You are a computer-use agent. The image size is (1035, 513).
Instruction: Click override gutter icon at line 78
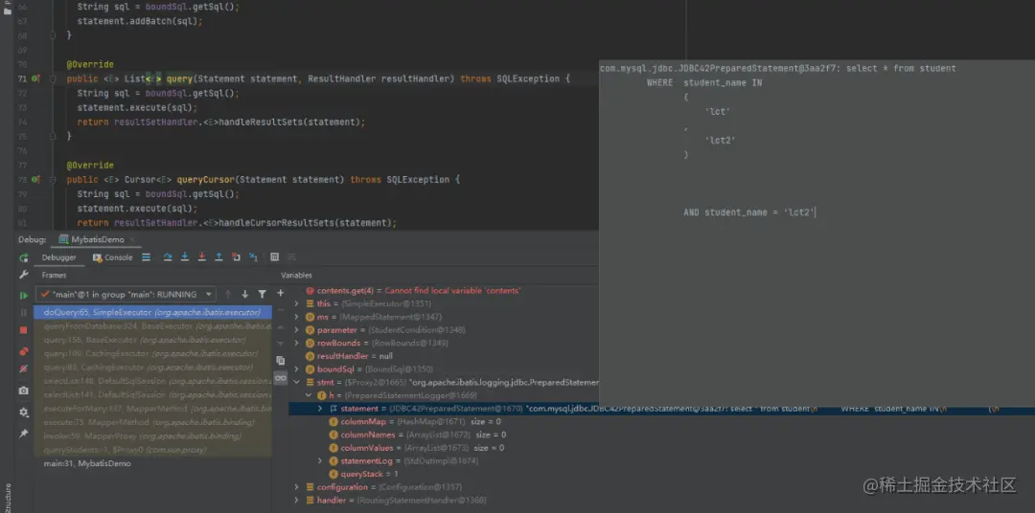(36, 179)
